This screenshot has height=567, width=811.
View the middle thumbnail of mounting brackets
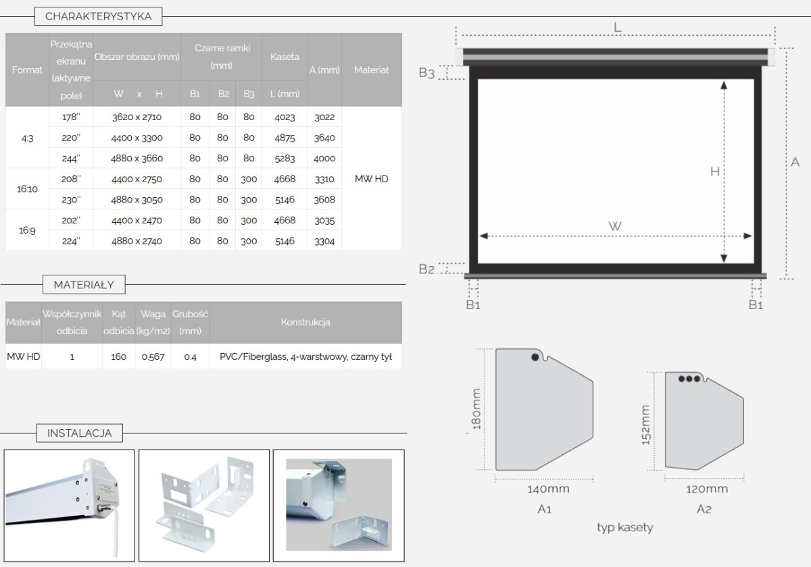(x=203, y=506)
